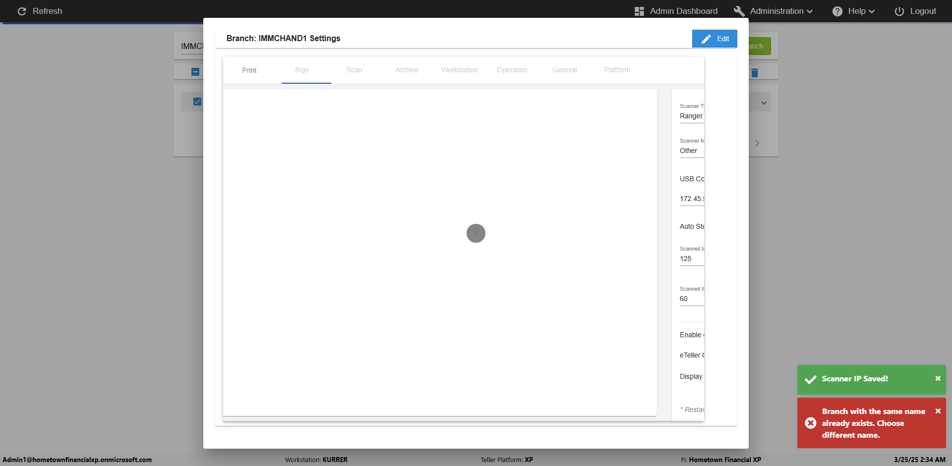Click the Administration wrench icon
The width and height of the screenshot is (952, 466).
739,11
